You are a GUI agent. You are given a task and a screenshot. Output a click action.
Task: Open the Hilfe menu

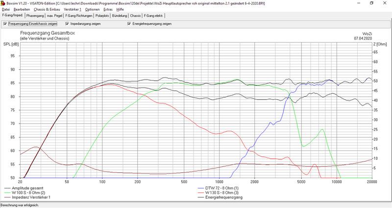pos(120,9)
